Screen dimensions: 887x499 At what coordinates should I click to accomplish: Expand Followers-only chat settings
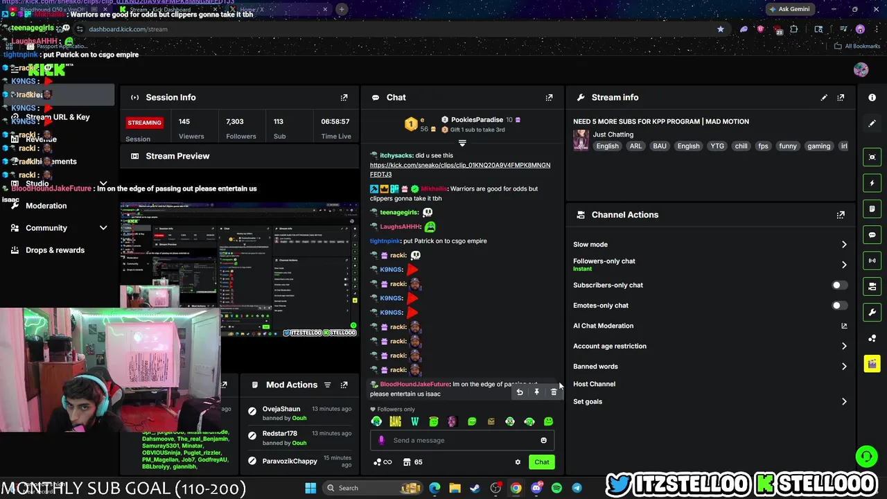pos(844,265)
